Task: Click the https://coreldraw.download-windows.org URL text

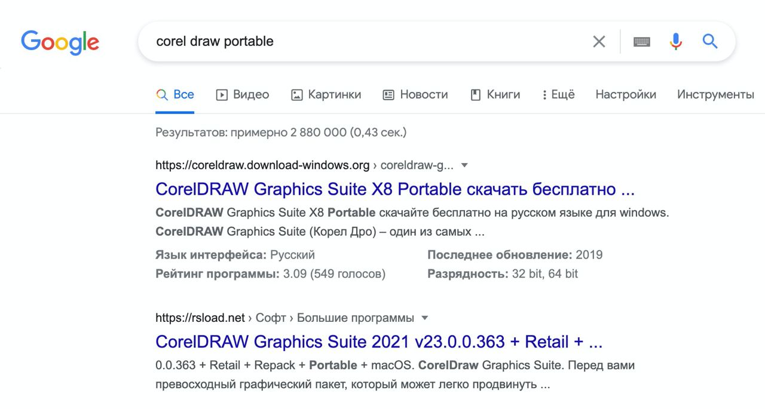Action: pyautogui.click(x=262, y=165)
